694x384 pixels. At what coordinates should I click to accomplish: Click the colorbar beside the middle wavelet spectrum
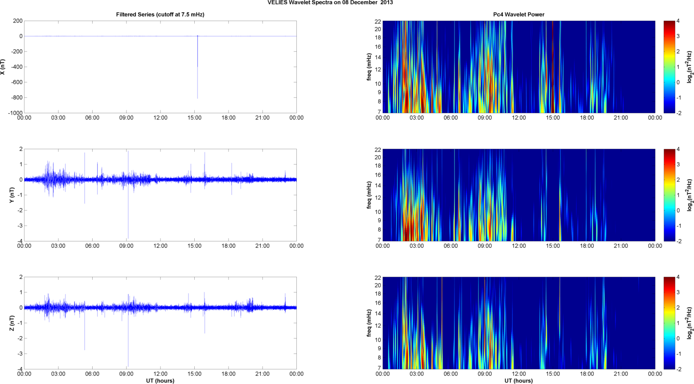click(x=669, y=195)
